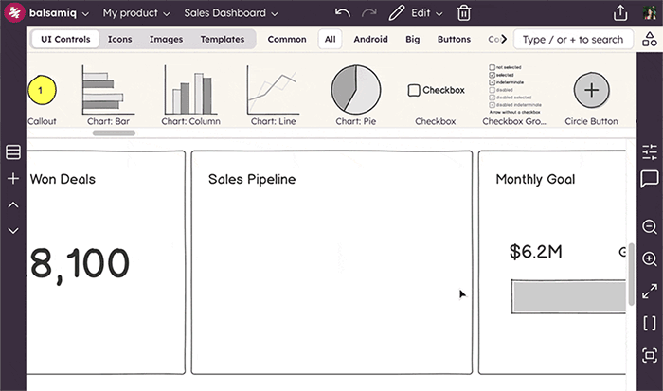Go to next wireframe down chevron

13,231
